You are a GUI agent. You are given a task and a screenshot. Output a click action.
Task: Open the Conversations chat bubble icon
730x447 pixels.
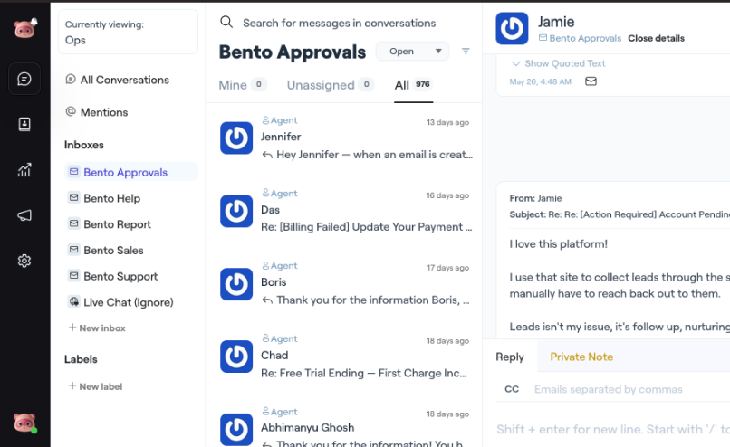[24, 79]
